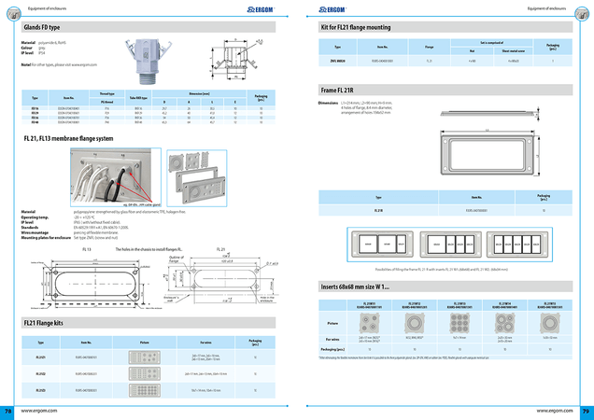594x420 pixels.
Task: Click the first single large ring insert picture
Action: (x=415, y=323)
